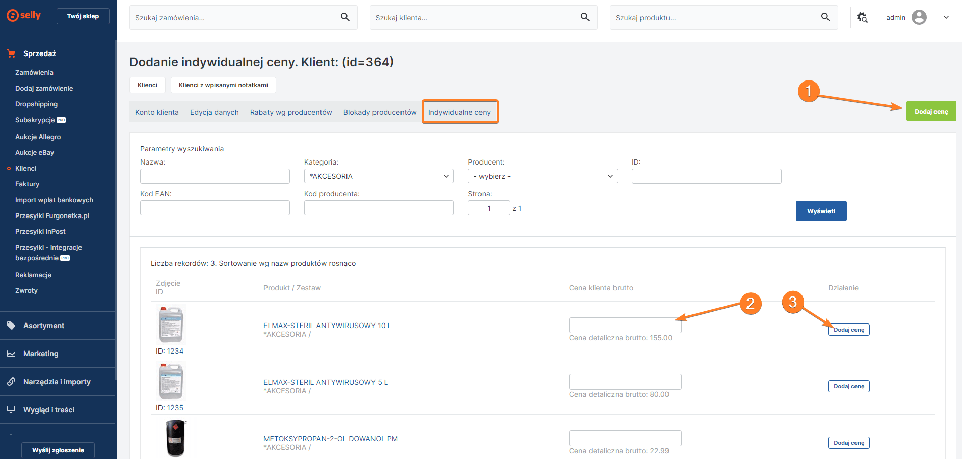Switch to Rabaty wg producentów tab
Image resolution: width=962 pixels, height=459 pixels.
[291, 112]
